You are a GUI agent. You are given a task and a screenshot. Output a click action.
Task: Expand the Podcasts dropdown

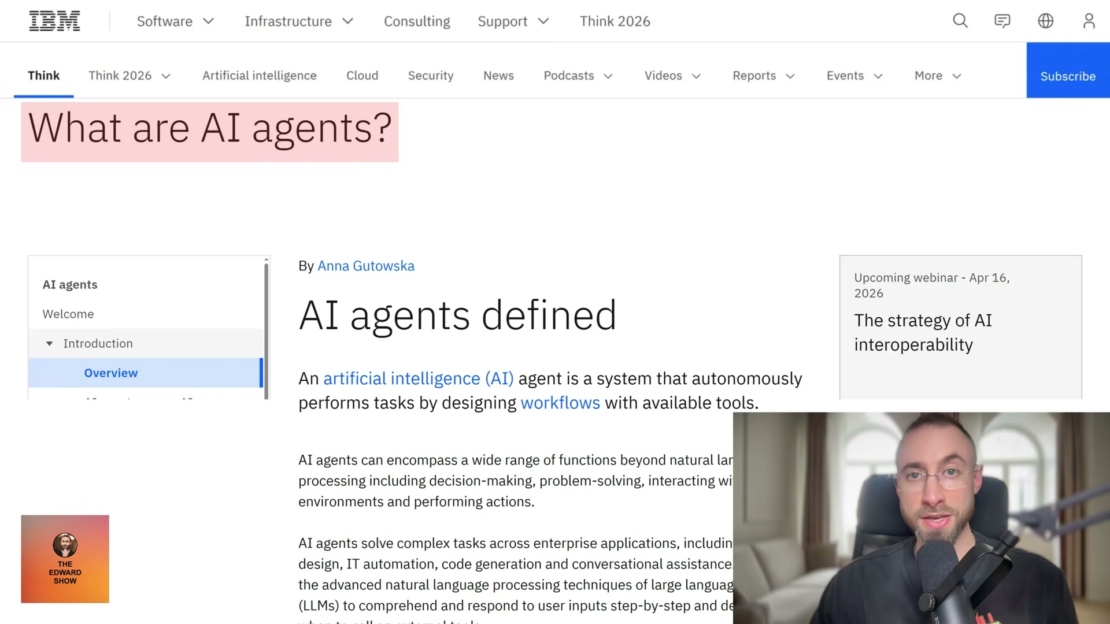click(578, 76)
